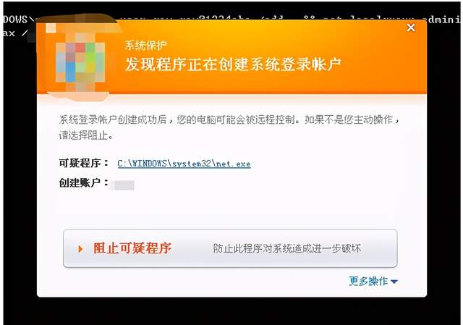Click the 可疑程序 label

coord(80,163)
